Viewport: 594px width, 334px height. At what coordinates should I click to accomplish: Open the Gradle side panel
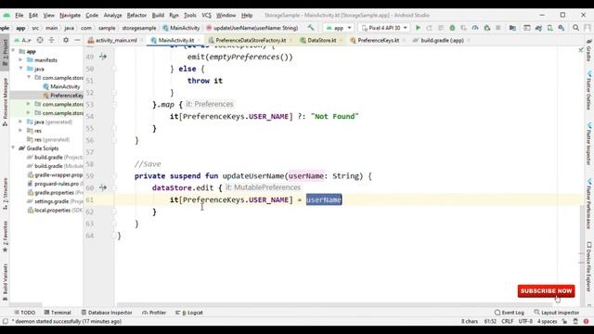pyautogui.click(x=589, y=51)
